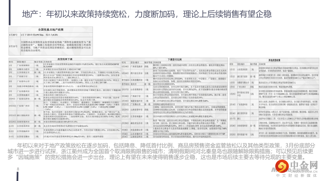
Task: Click the '江苏省扬州市' city cell
Action: click(23, 131)
